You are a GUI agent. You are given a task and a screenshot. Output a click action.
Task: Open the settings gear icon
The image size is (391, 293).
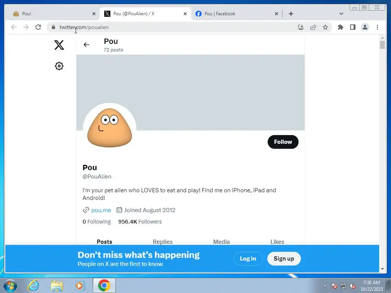coord(59,66)
